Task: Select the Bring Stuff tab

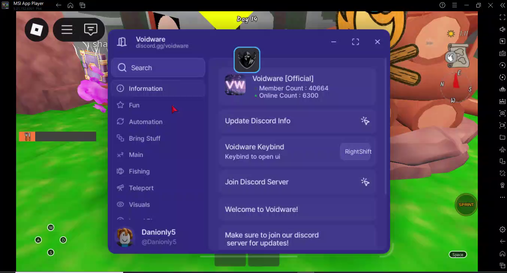Action: point(158,138)
